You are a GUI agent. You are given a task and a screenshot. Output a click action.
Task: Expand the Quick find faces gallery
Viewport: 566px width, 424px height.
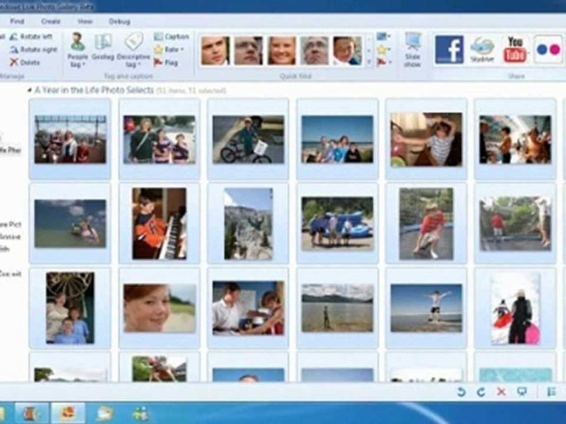pyautogui.click(x=369, y=62)
